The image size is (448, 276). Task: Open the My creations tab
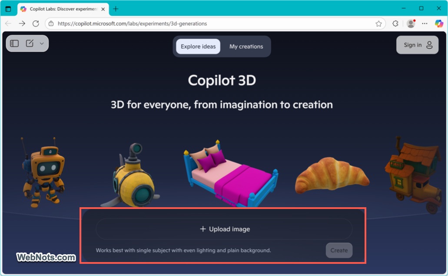click(x=246, y=47)
